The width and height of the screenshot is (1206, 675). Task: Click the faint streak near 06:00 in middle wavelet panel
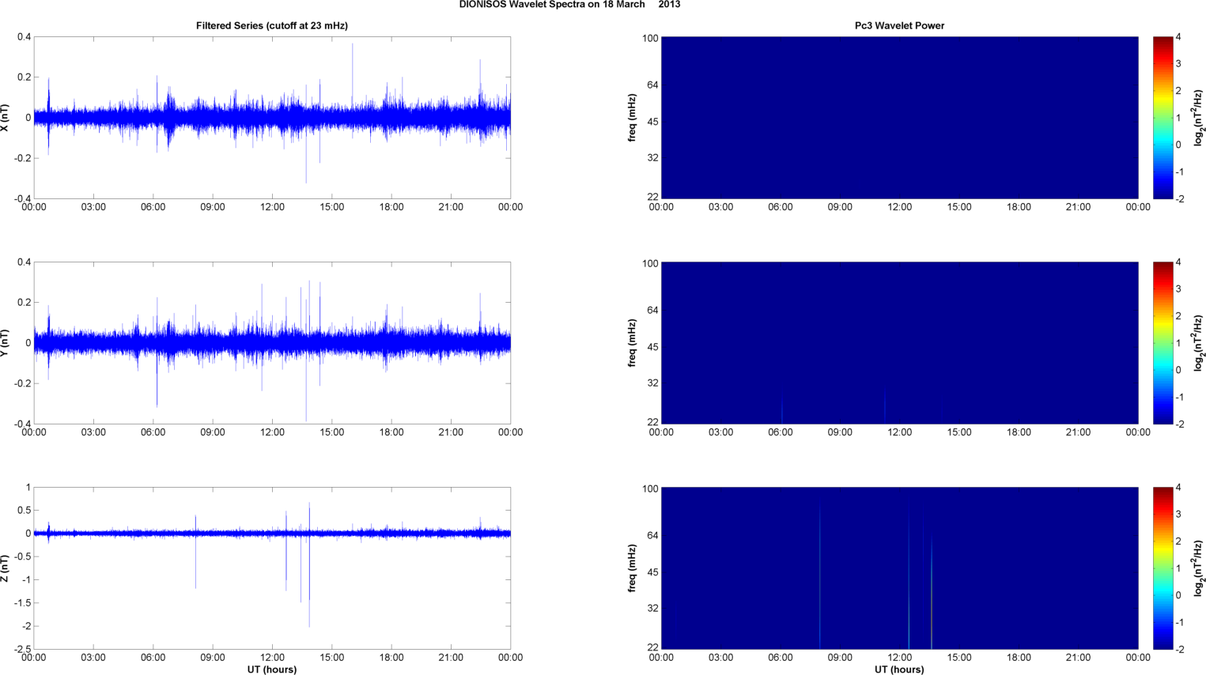tap(782, 408)
